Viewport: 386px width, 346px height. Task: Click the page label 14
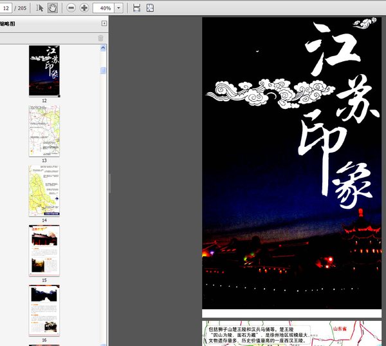(x=44, y=220)
